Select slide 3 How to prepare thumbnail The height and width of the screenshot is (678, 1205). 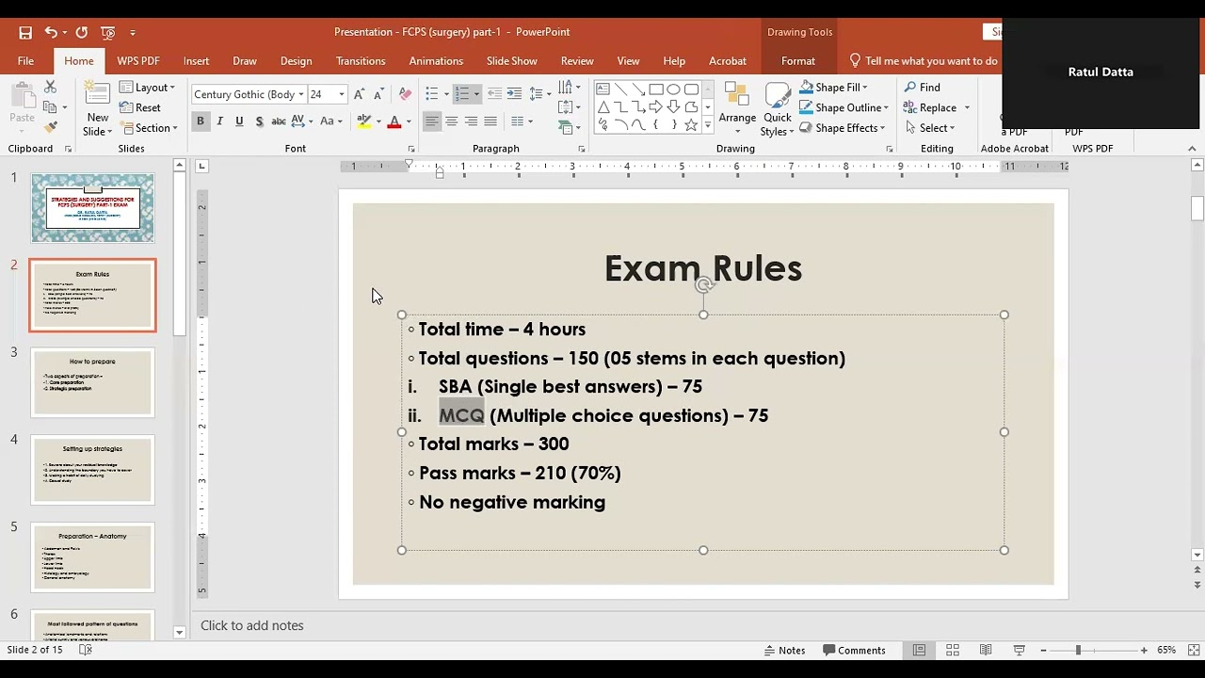(x=92, y=382)
